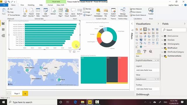
Task: Click Manage Relationships
Action: coord(123,12)
